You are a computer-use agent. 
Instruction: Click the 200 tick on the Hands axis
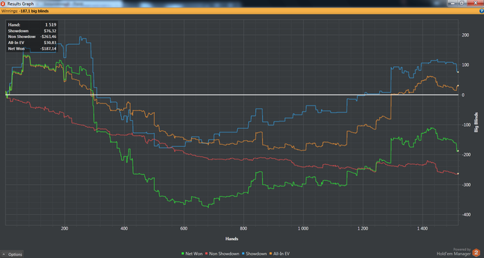coord(64,228)
